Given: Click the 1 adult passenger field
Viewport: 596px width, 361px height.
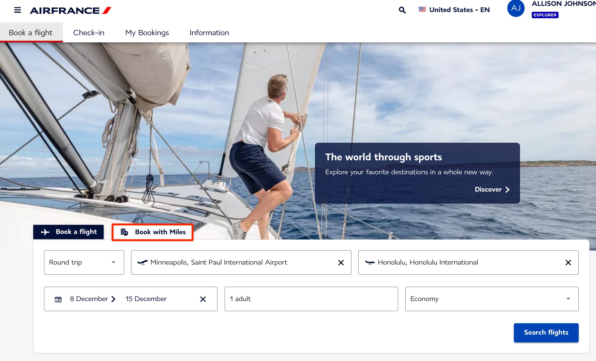Looking at the screenshot, I should (311, 299).
